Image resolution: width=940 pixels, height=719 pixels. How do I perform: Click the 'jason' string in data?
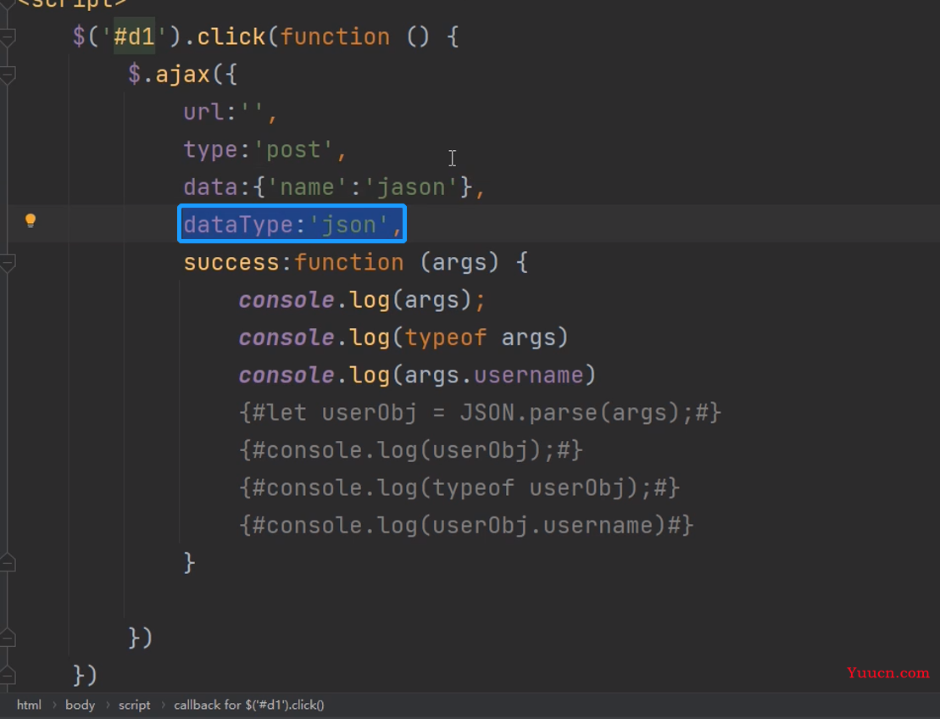[411, 187]
